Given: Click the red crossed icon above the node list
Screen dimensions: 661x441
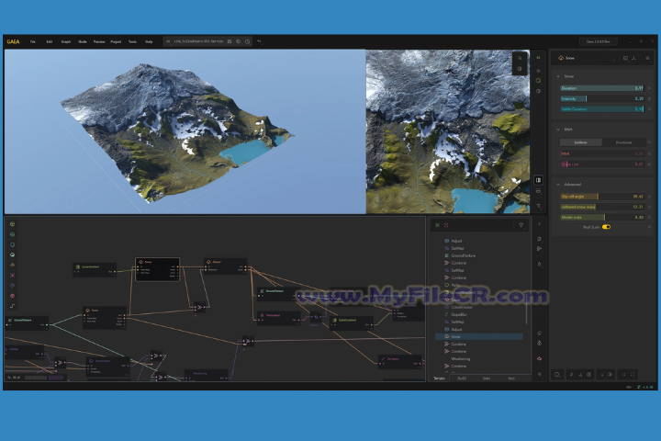Looking at the screenshot, I should click(446, 224).
